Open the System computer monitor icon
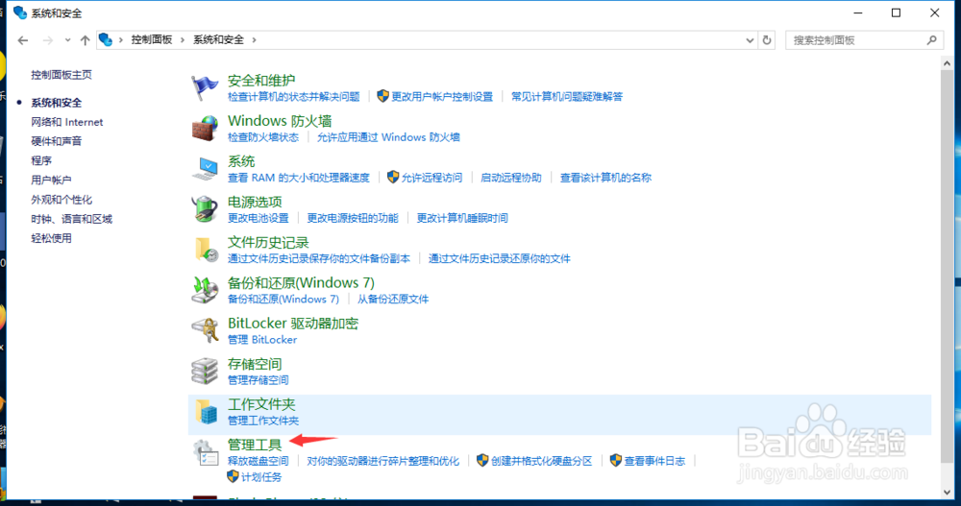The image size is (961, 506). (204, 168)
